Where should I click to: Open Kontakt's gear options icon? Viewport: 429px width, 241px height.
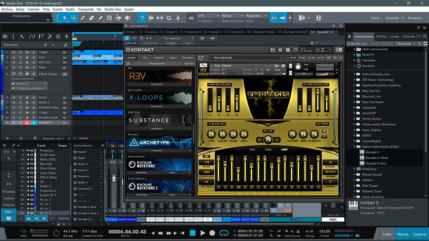coord(280,50)
